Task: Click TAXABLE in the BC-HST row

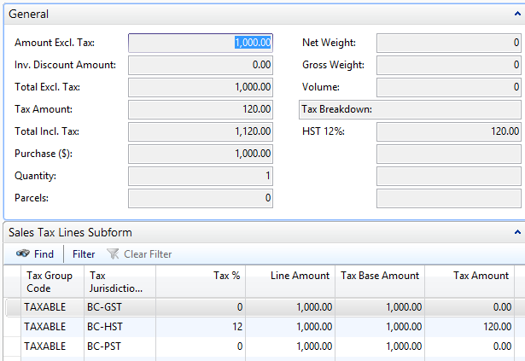Action: pos(52,327)
